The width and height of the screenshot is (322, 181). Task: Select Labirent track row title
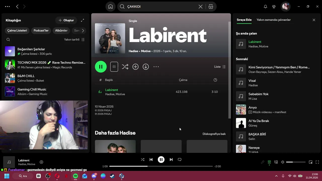(111, 90)
